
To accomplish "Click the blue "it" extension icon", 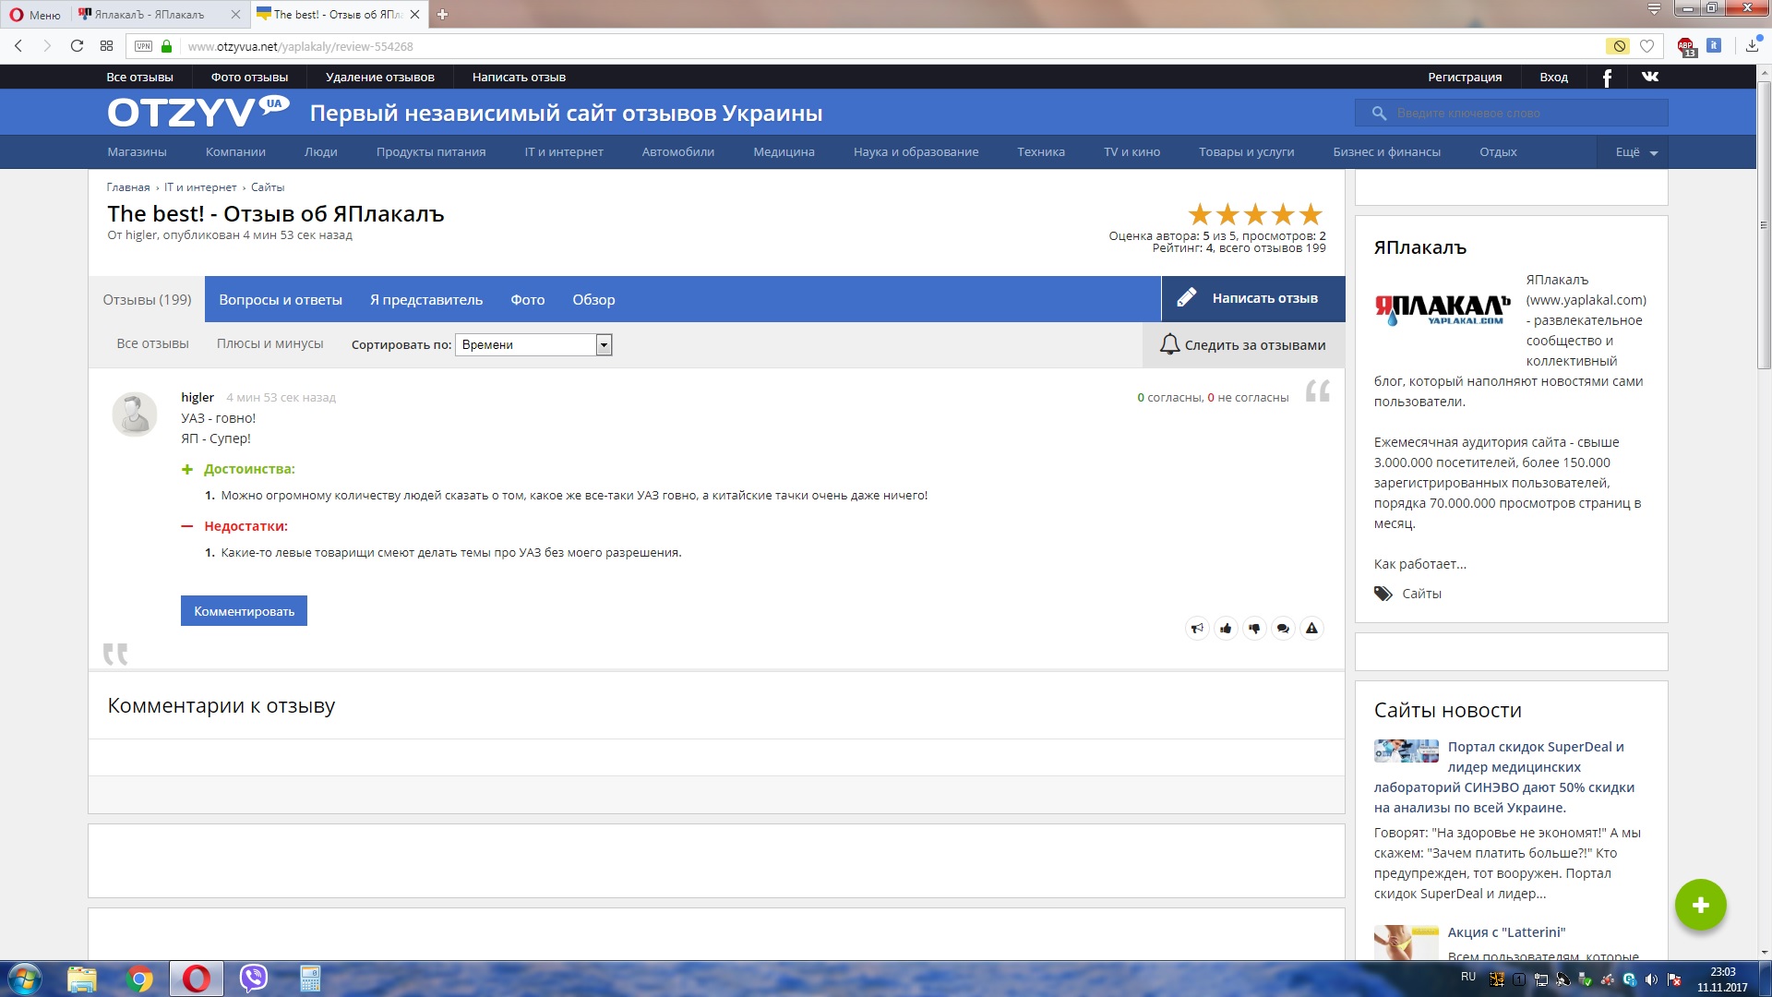I will pyautogui.click(x=1714, y=45).
